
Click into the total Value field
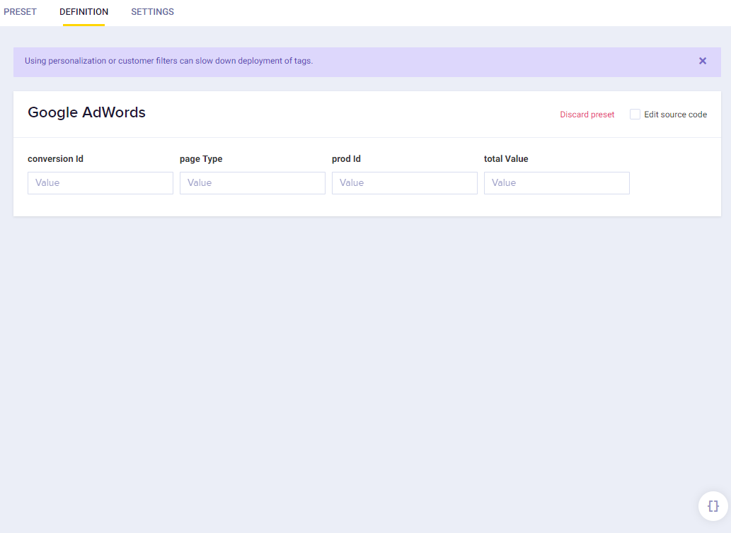point(557,183)
